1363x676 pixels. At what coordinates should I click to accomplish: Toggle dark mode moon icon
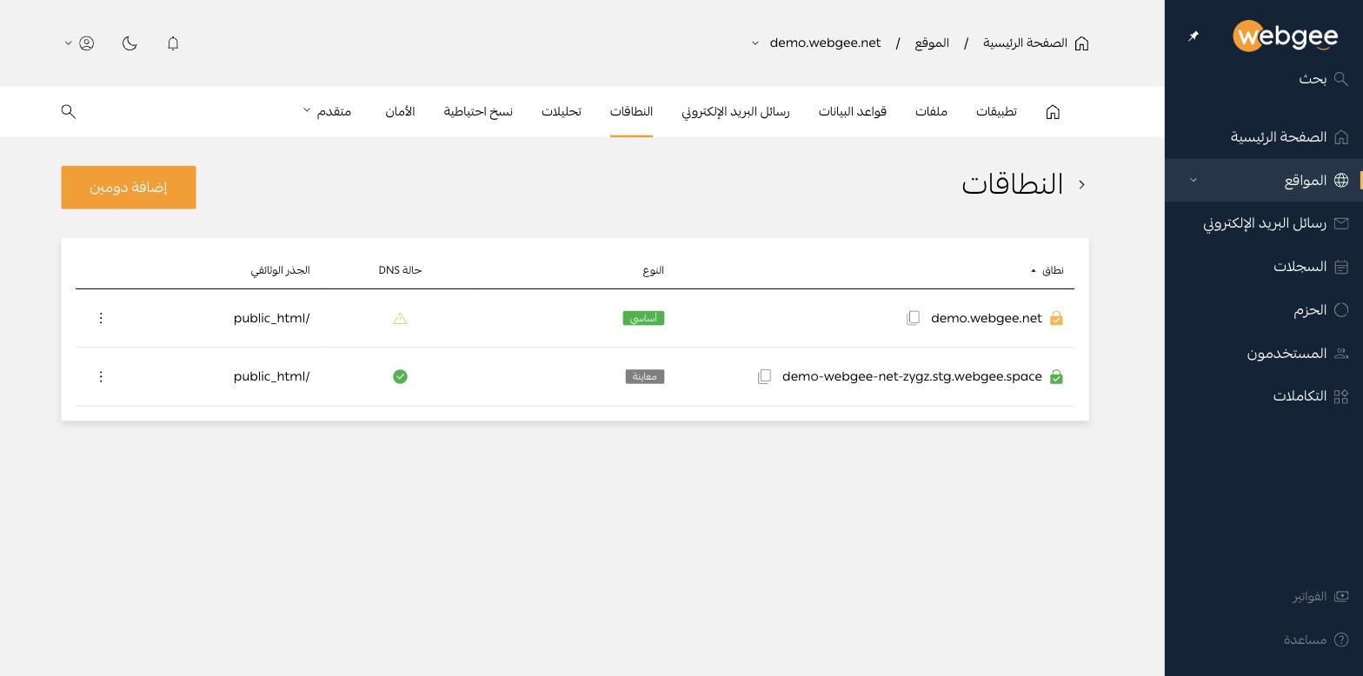(x=130, y=43)
